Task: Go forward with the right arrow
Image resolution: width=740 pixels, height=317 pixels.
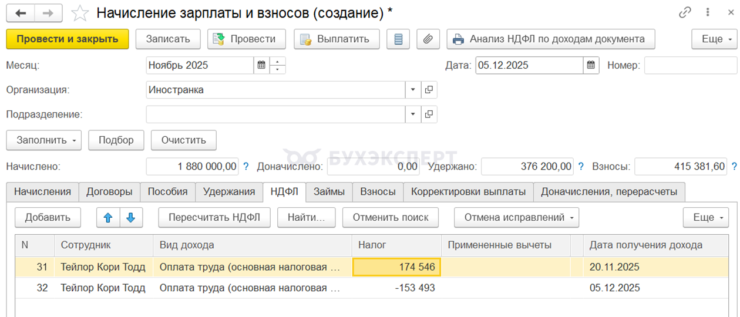Action: coord(49,12)
